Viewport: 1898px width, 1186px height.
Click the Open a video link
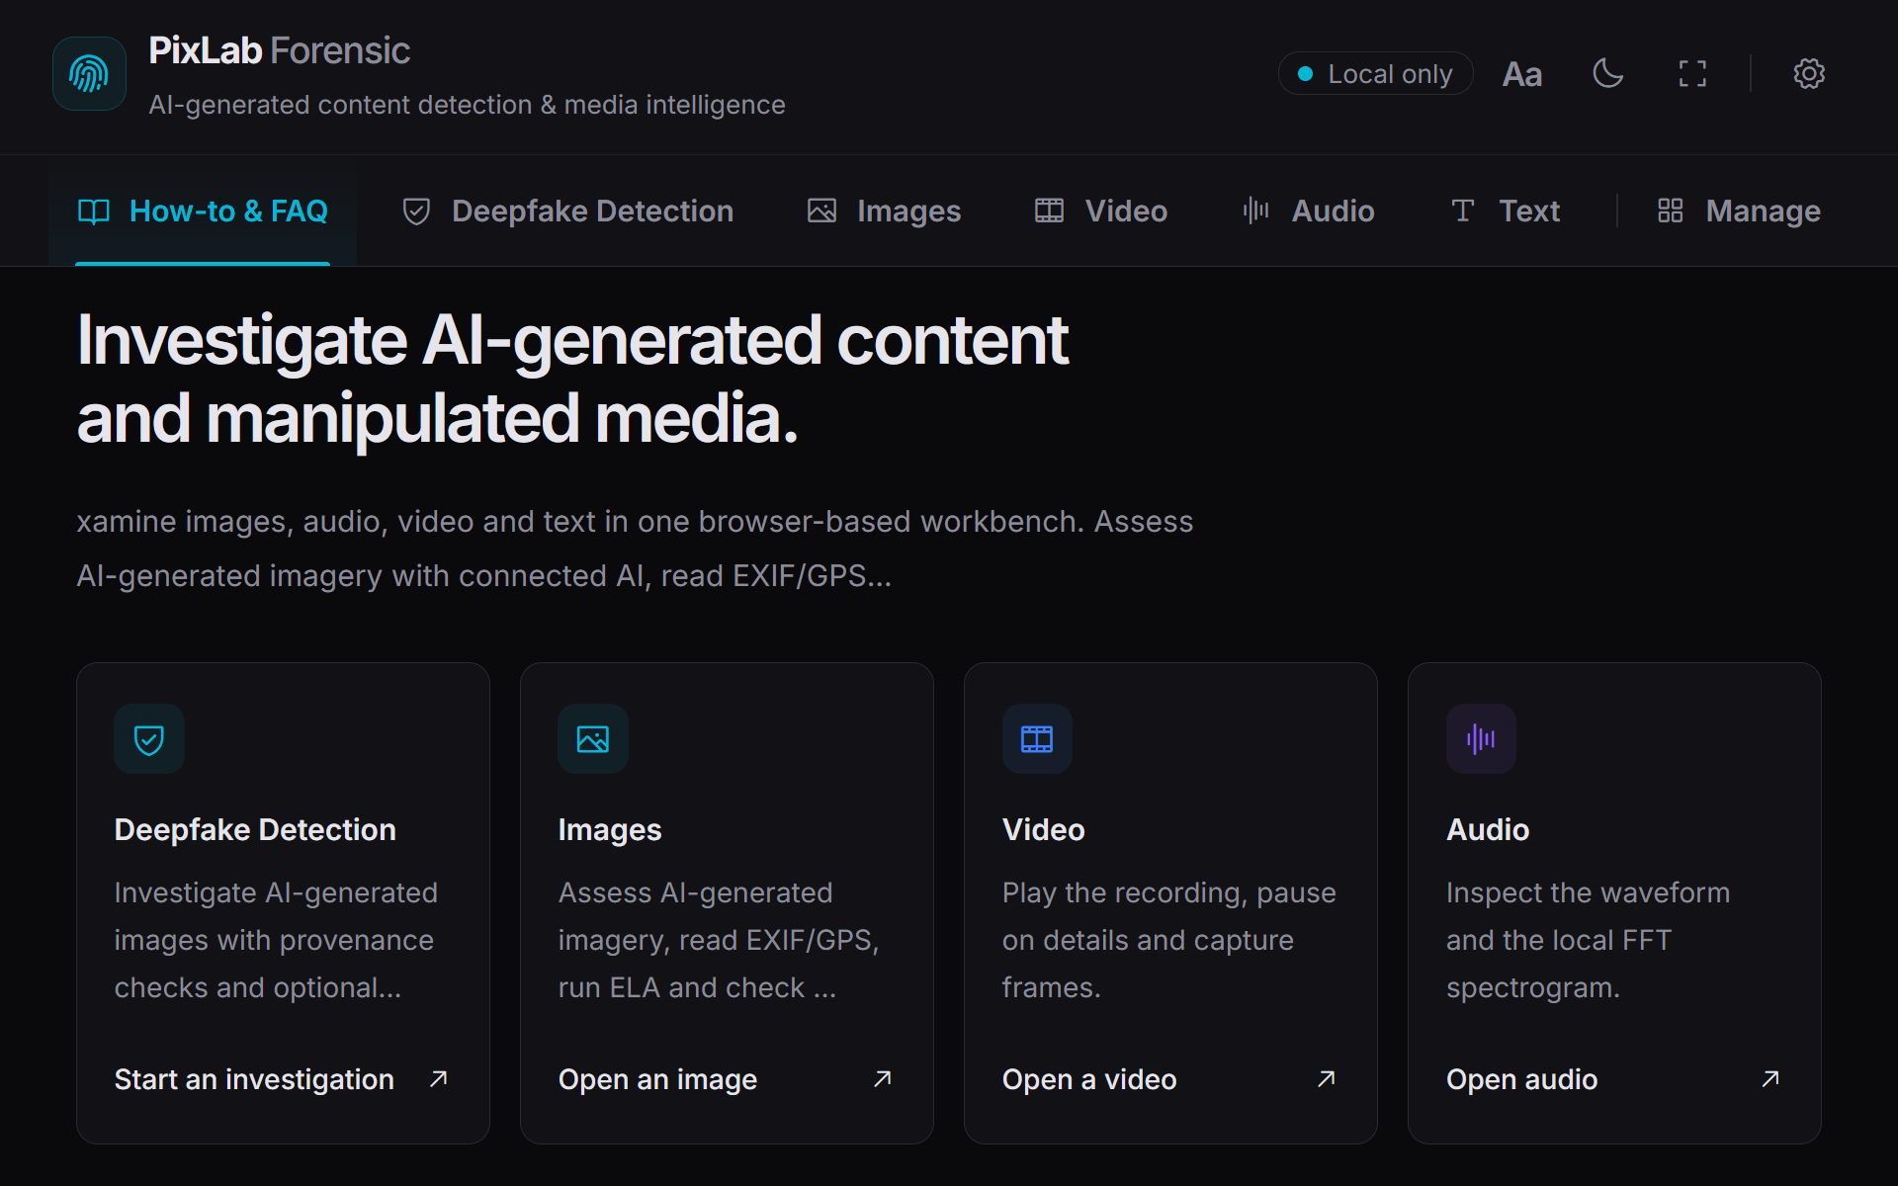[x=1089, y=1079]
